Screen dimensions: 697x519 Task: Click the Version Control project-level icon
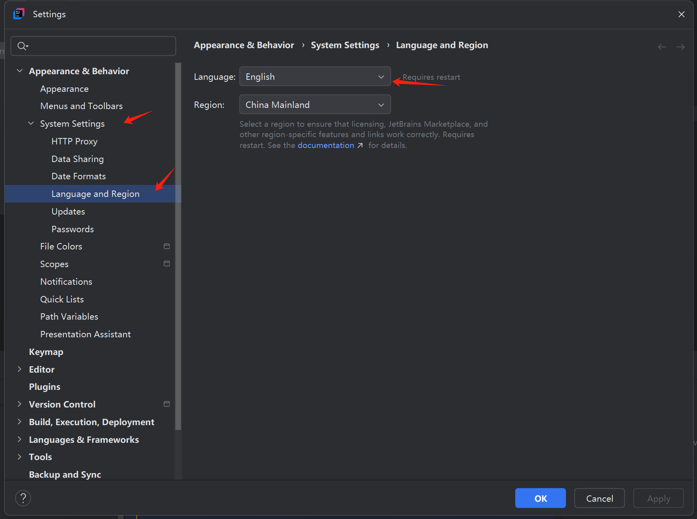tap(167, 404)
